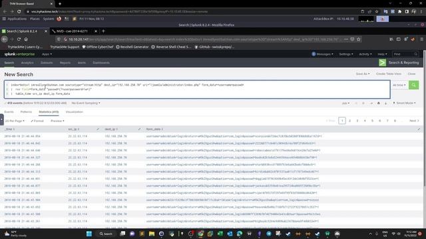Click the export results download icon

(385, 103)
